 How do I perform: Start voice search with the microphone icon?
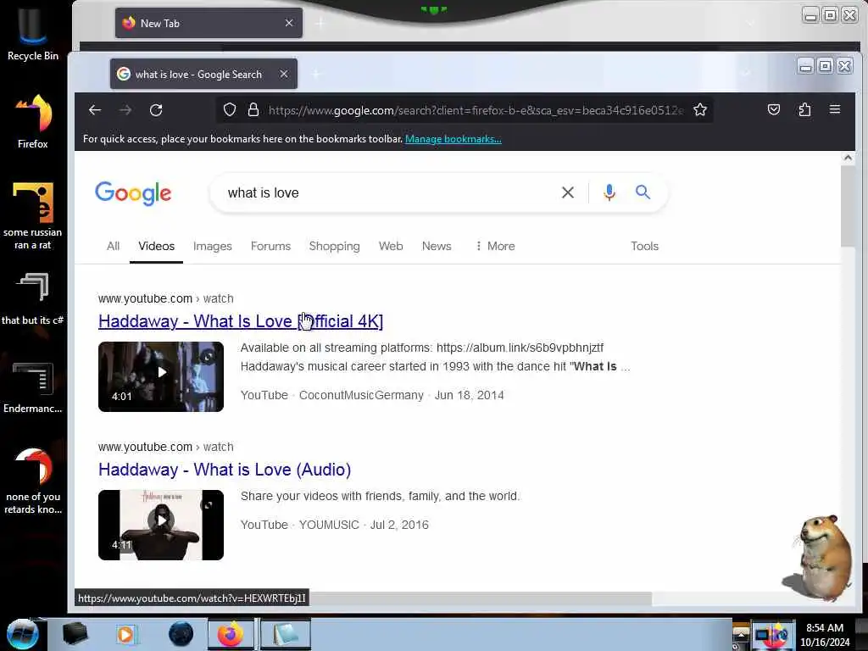pyautogui.click(x=609, y=192)
